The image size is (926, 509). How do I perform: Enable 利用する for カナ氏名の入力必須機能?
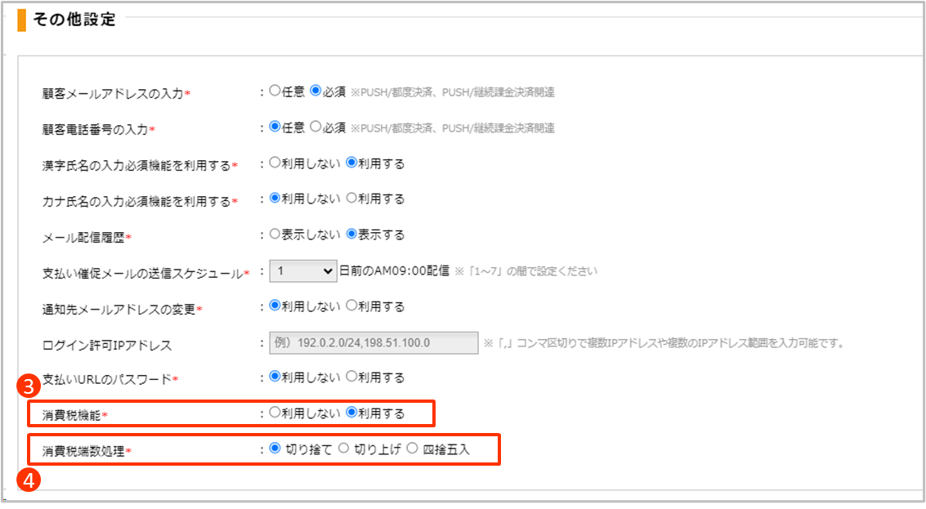point(351,199)
